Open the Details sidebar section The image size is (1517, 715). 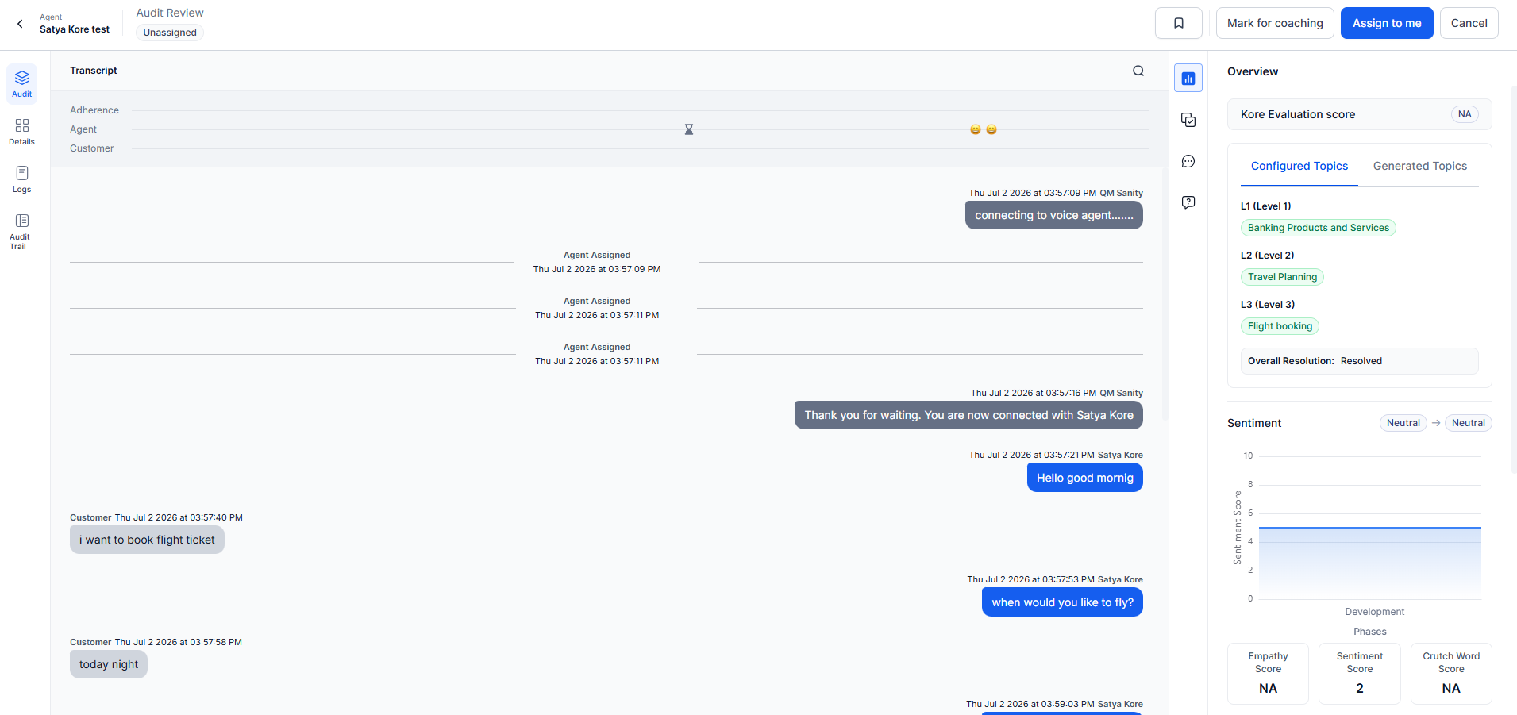click(x=22, y=132)
